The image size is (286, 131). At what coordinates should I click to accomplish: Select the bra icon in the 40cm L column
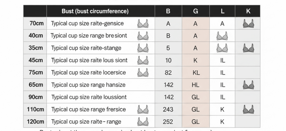coord(222,36)
